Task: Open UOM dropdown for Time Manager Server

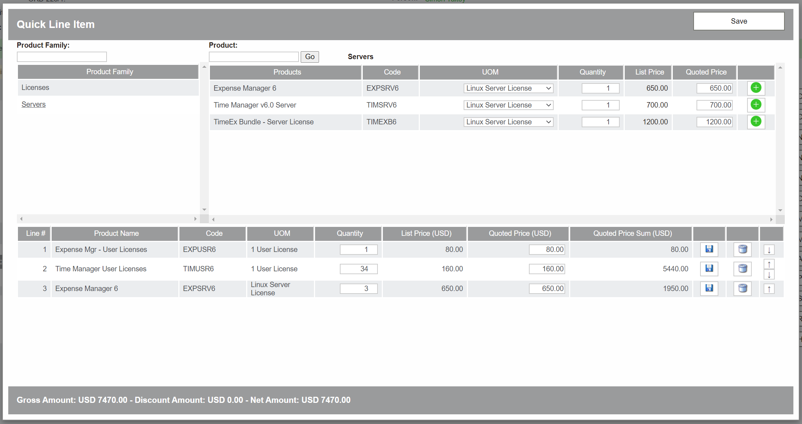Action: click(x=508, y=105)
